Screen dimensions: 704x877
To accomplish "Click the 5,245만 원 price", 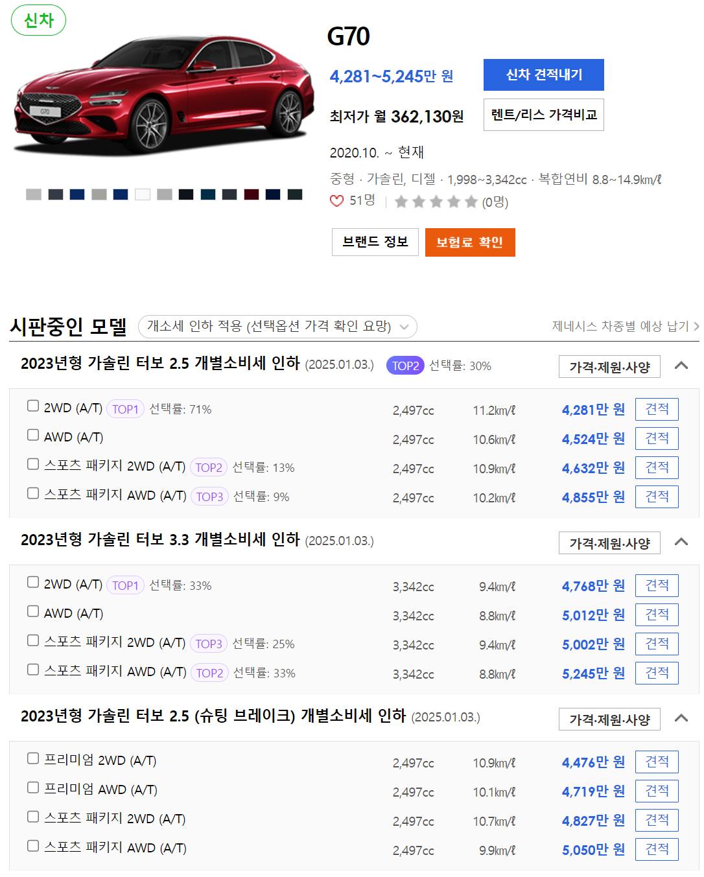I will point(593,673).
